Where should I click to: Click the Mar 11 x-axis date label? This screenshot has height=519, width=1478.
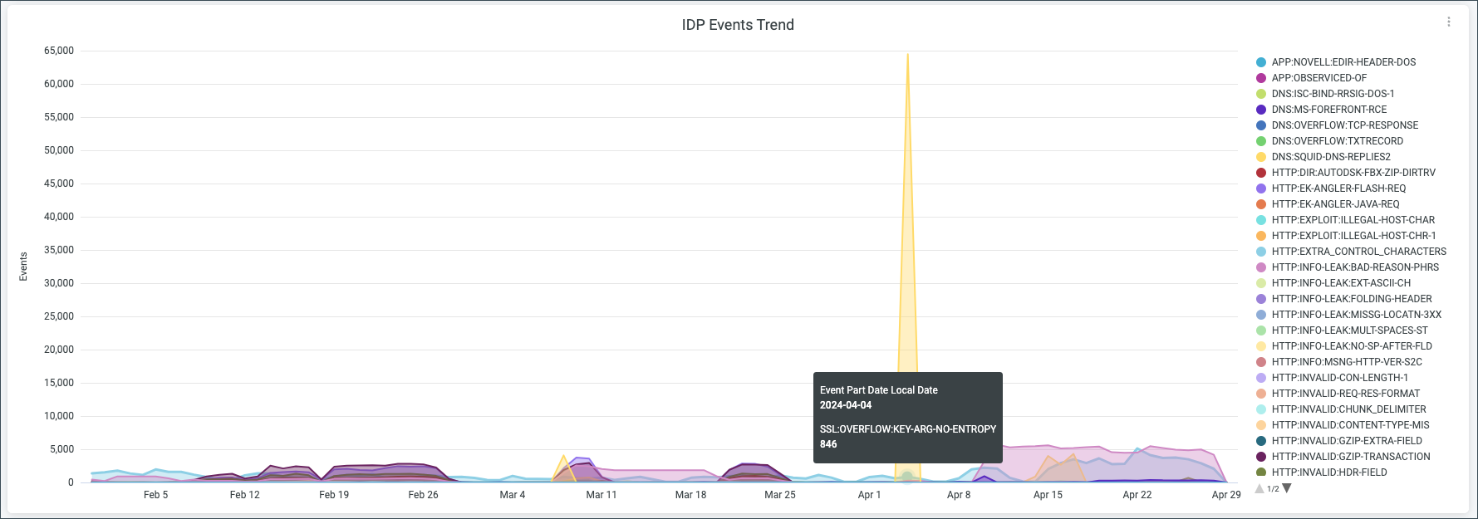(602, 495)
